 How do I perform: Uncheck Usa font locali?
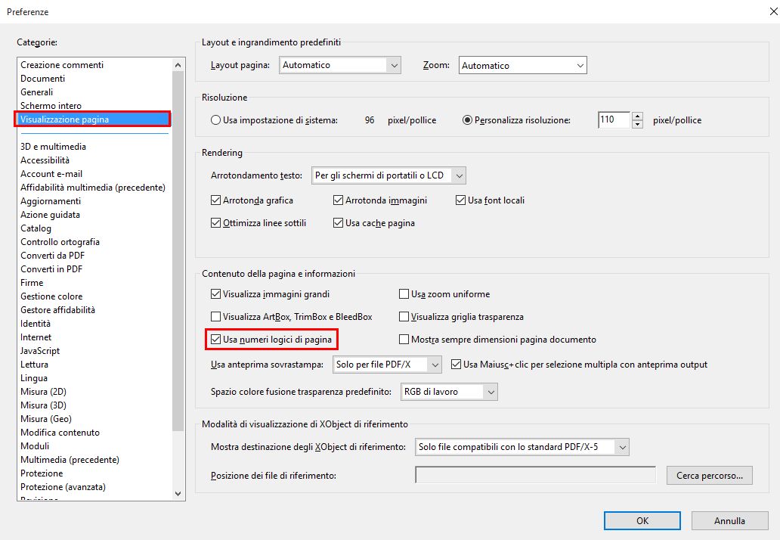(x=460, y=200)
